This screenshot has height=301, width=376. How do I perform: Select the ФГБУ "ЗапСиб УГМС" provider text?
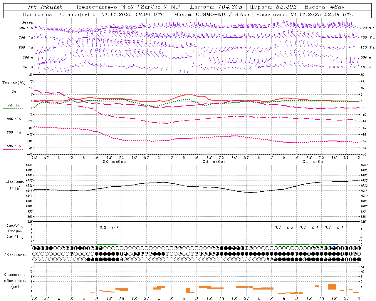[151, 7]
